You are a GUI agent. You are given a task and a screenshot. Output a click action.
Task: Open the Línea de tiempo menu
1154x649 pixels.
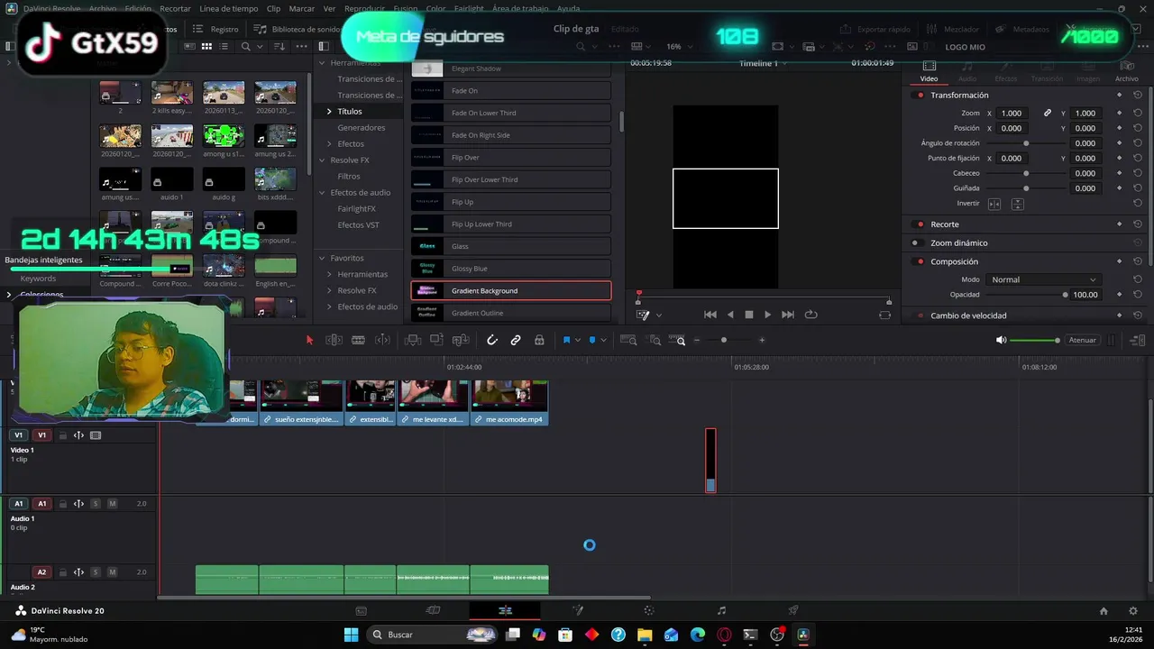tap(228, 8)
